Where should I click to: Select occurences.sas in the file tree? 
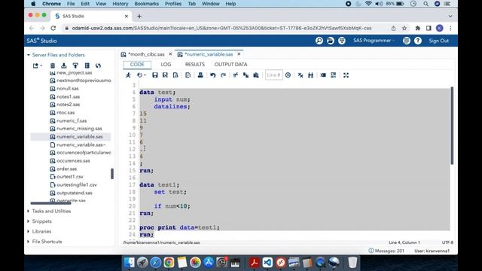pos(73,160)
